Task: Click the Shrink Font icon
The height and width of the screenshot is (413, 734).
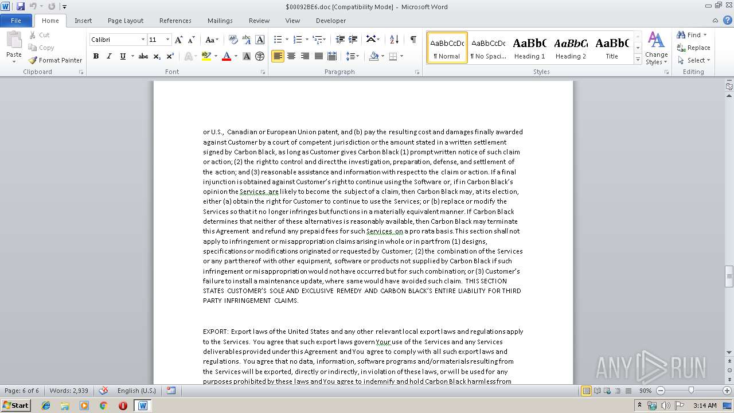Action: point(192,40)
